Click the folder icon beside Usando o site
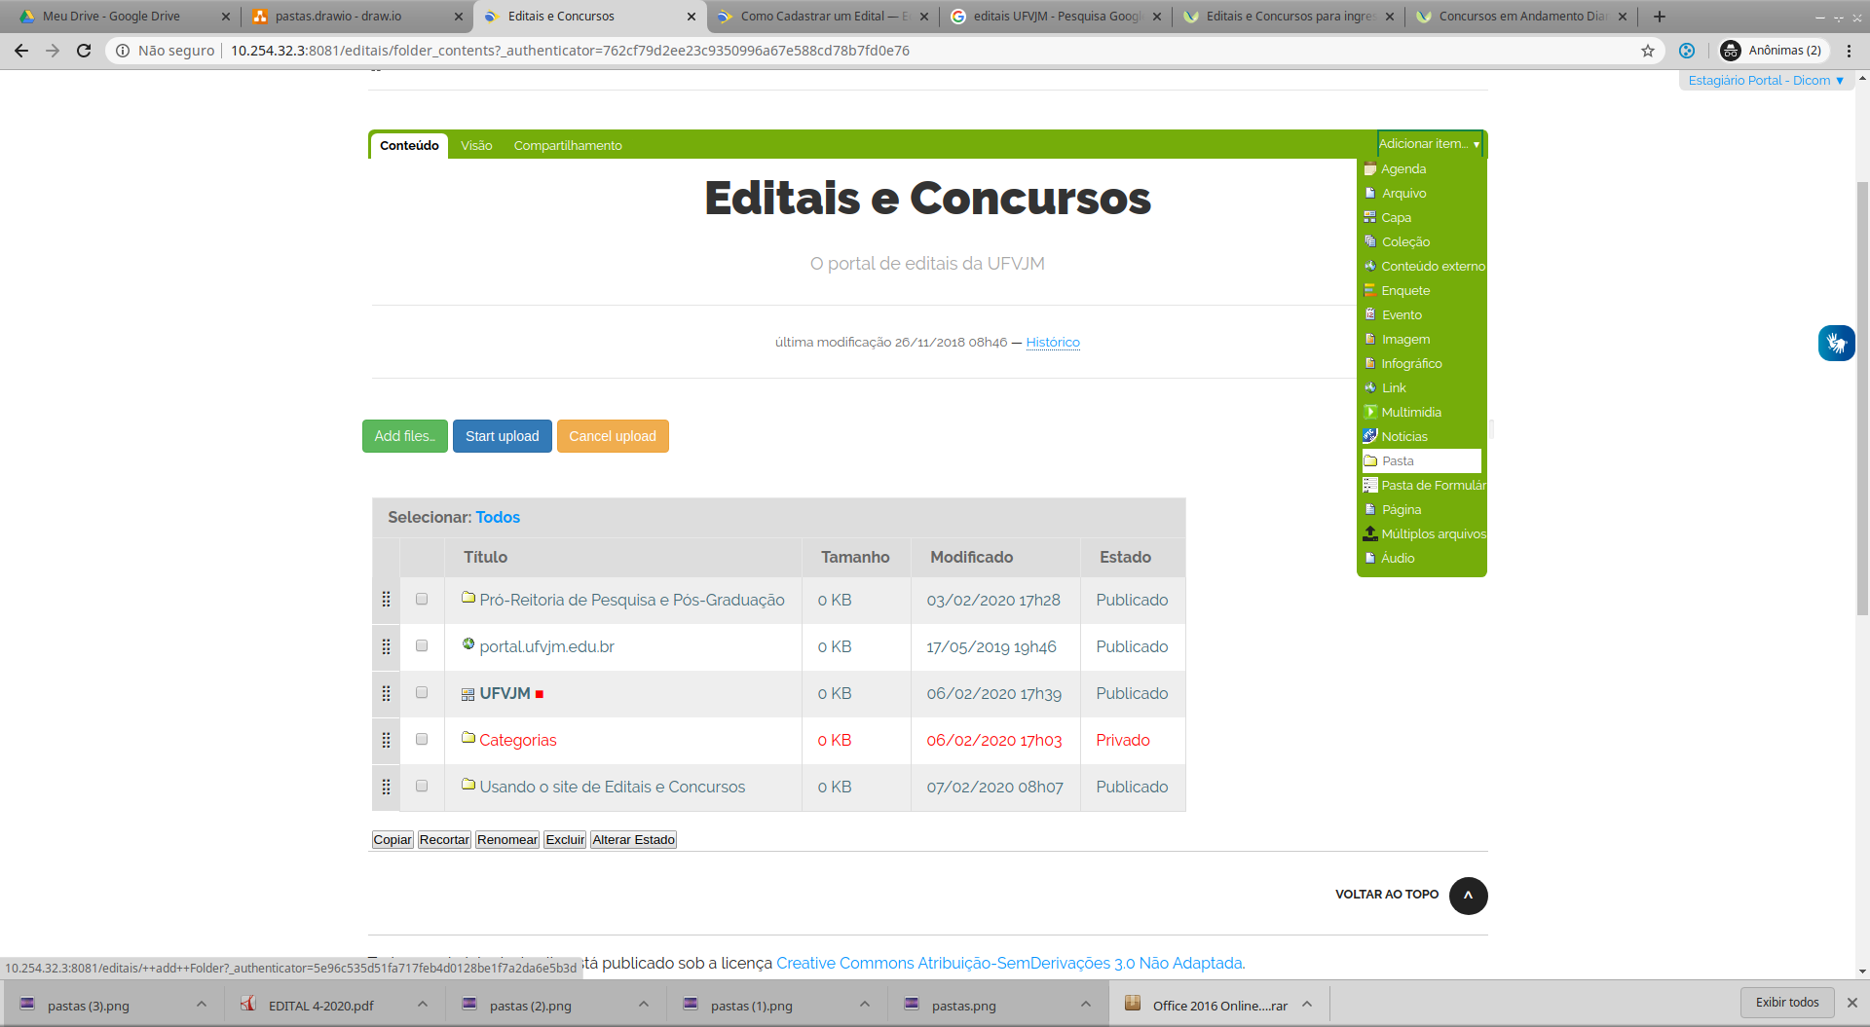This screenshot has width=1870, height=1027. pyautogui.click(x=468, y=785)
